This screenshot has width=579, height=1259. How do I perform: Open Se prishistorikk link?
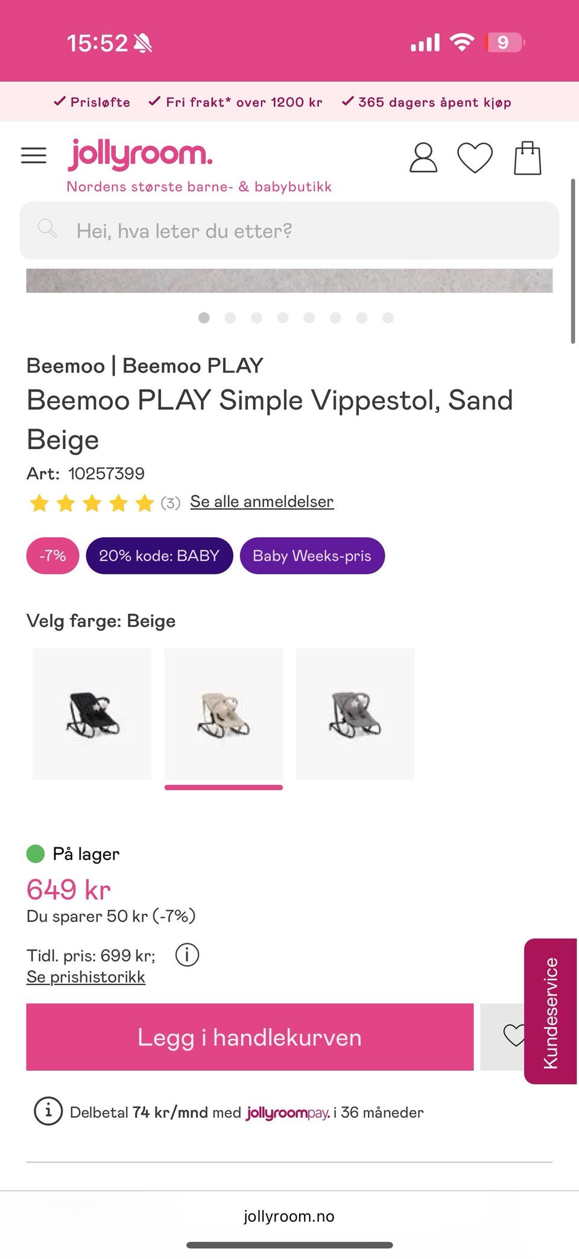click(x=86, y=977)
